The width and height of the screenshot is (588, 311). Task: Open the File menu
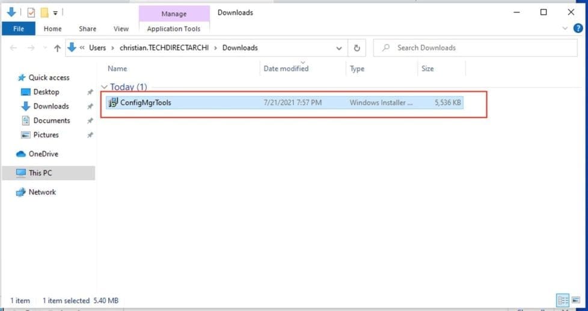(19, 28)
